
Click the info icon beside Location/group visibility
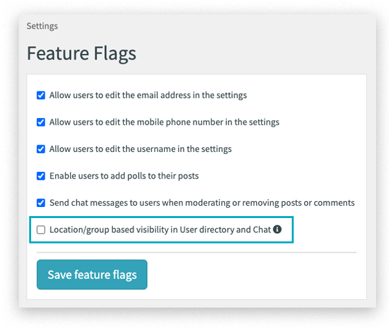point(277,229)
